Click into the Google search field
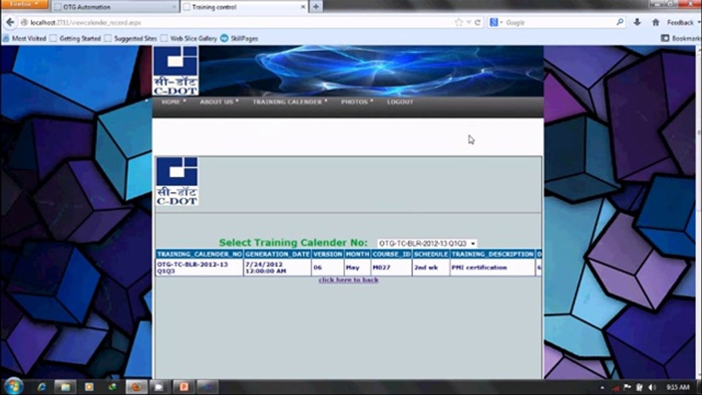 (559, 22)
